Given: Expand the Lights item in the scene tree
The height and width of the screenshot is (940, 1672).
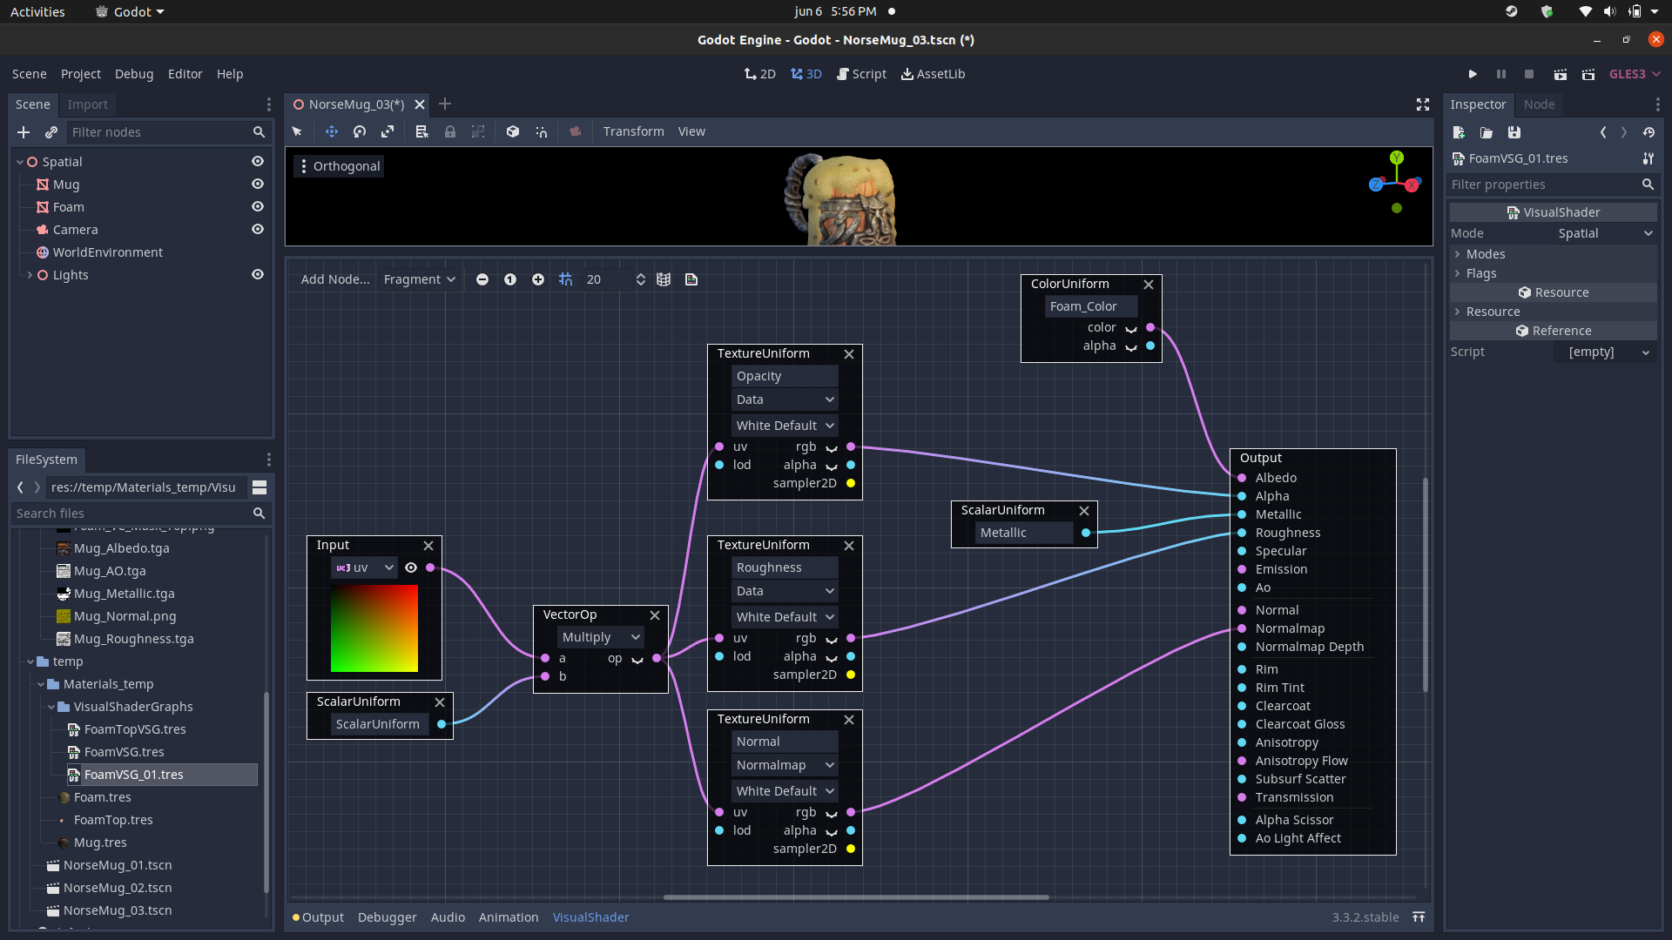Looking at the screenshot, I should [29, 275].
